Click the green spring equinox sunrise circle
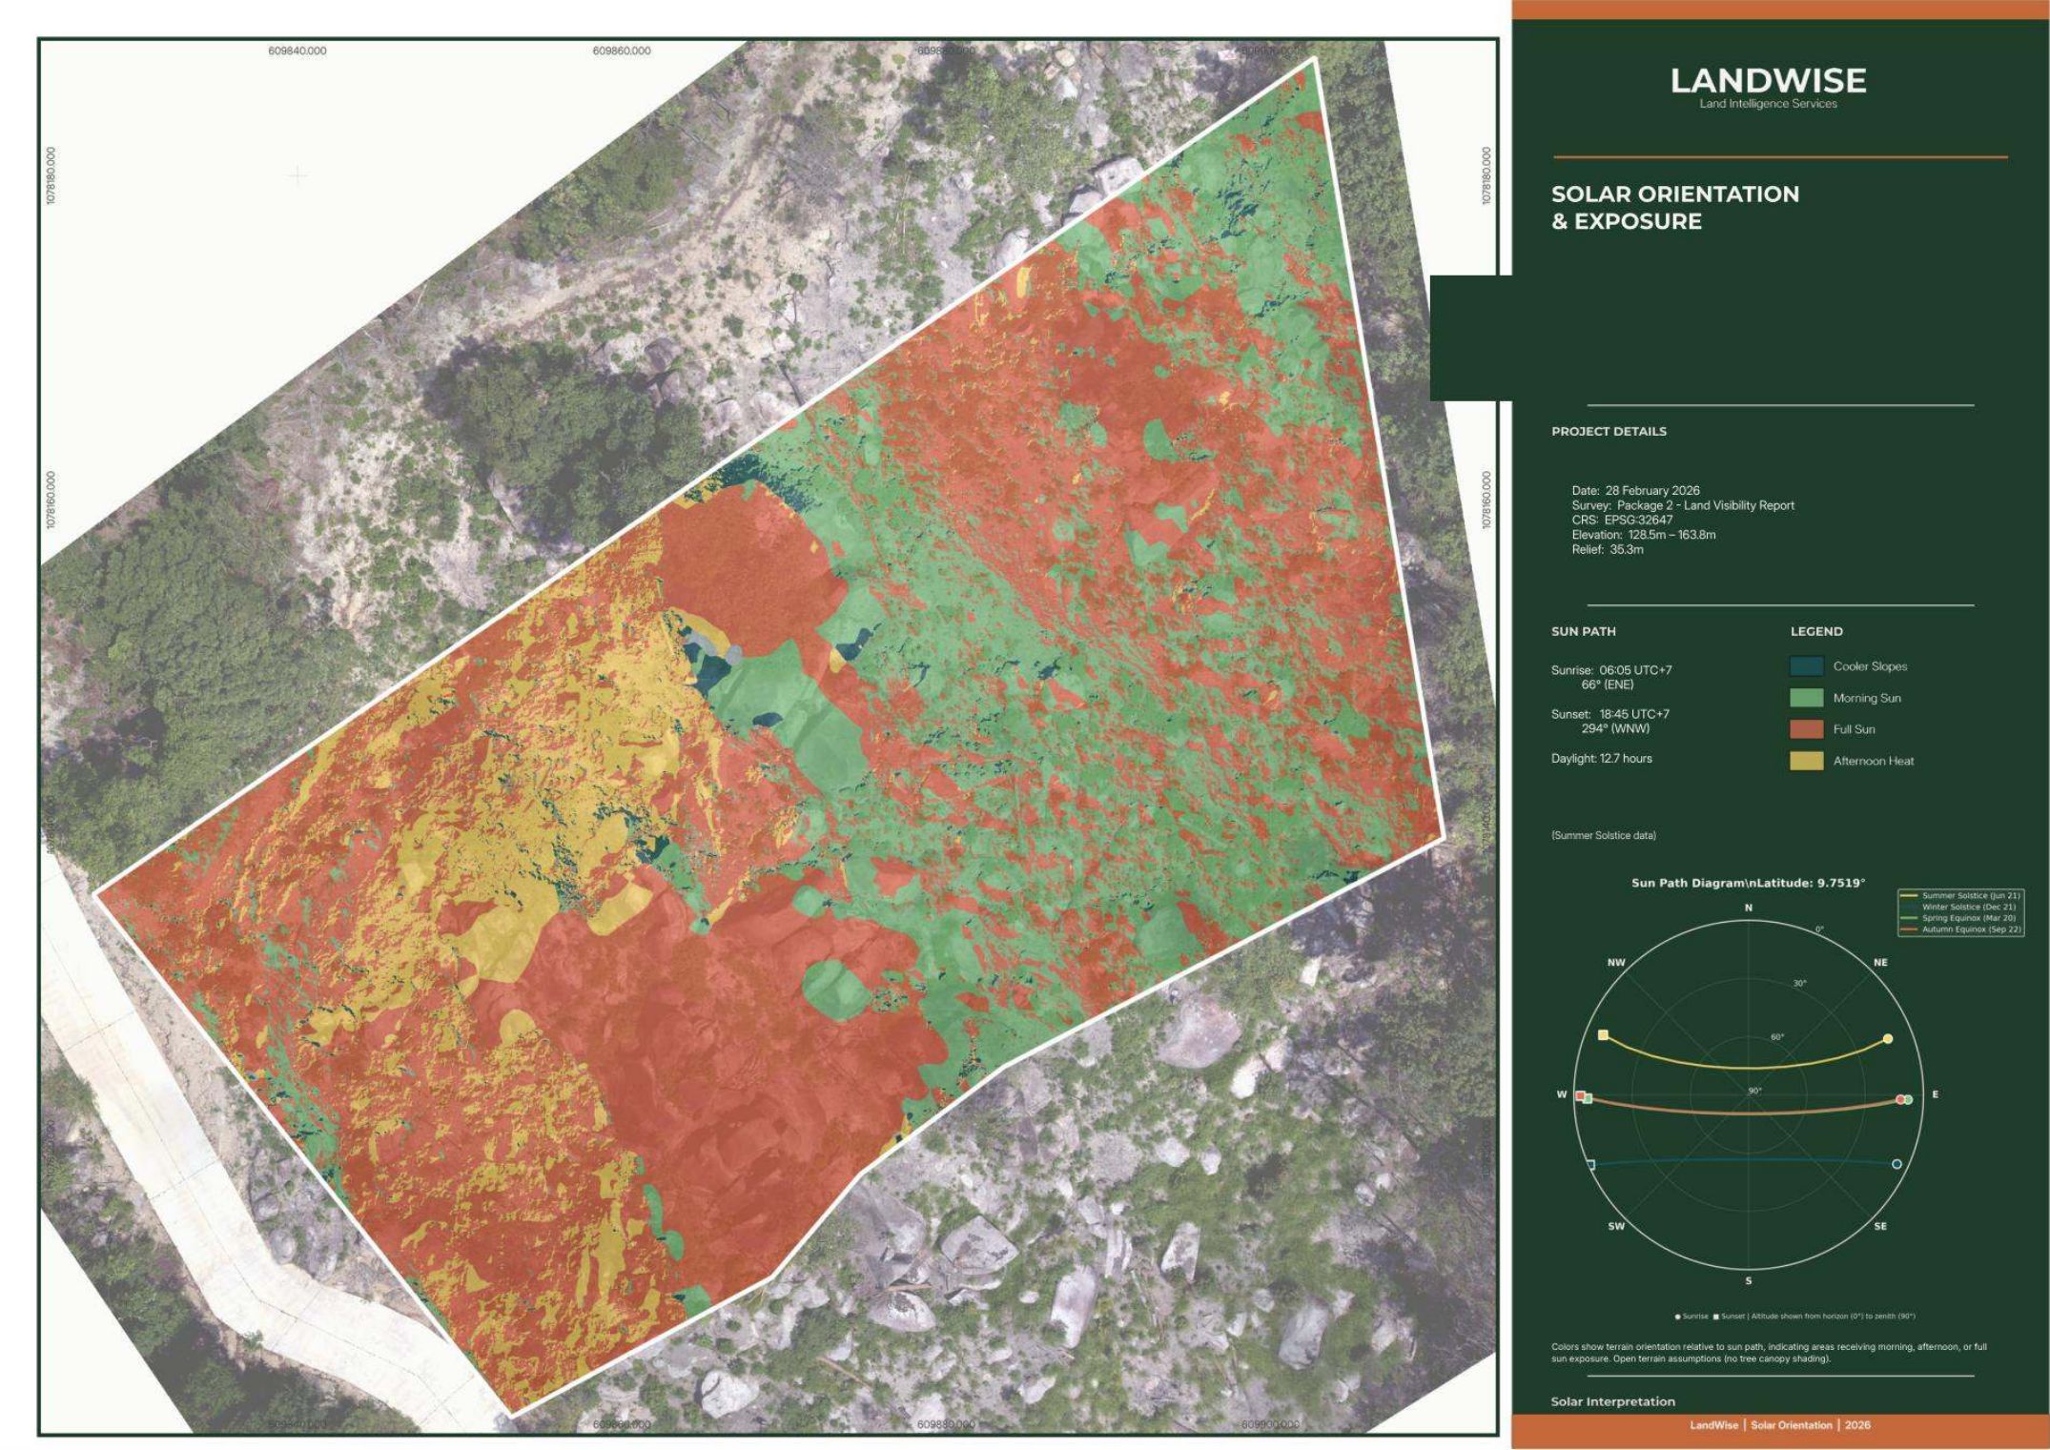This screenshot has height=1450, width=2050. 1908,1099
